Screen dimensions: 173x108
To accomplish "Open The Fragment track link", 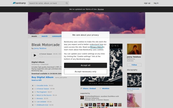I will (42, 92).
